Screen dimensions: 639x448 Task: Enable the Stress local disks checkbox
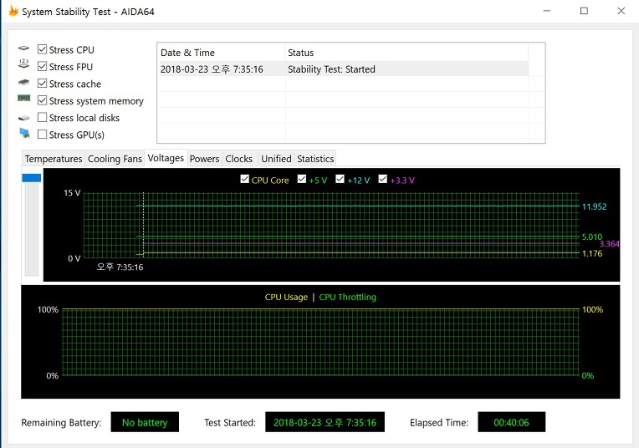(x=42, y=117)
